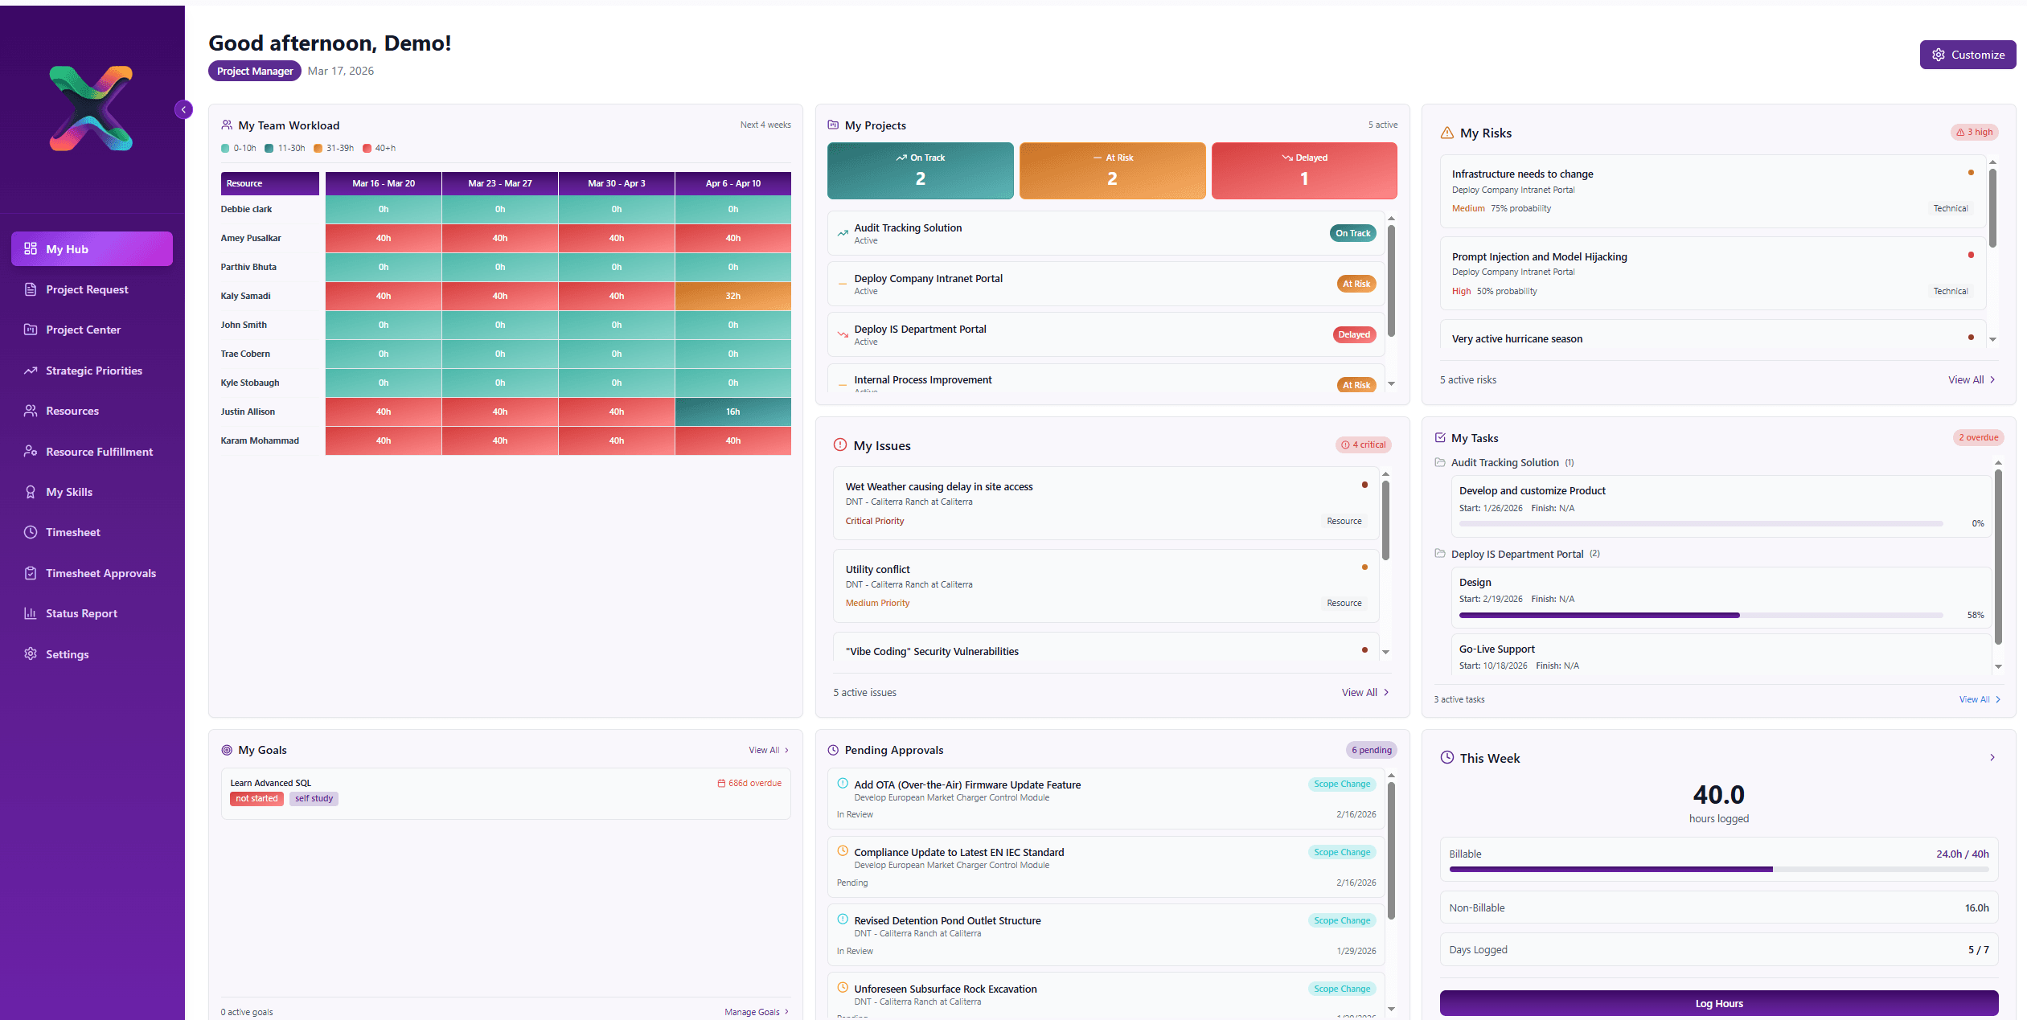Toggle the 0-10h workload legend chip
The height and width of the screenshot is (1020, 2027).
tap(238, 148)
